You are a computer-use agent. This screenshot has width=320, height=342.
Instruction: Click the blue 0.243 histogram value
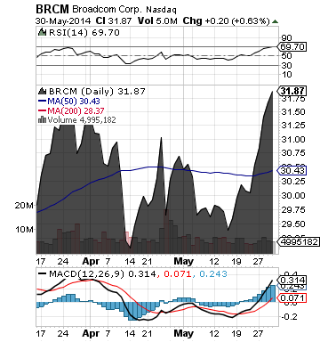(x=213, y=273)
